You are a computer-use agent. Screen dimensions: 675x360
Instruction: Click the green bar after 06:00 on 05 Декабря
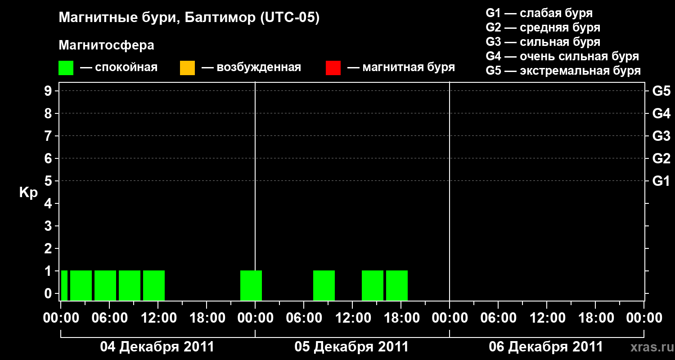[x=324, y=285]
